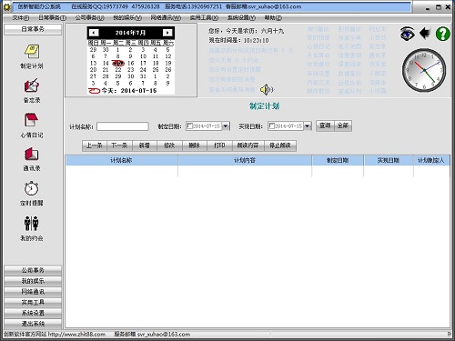Expand the 公司事务 sidebar section
The width and height of the screenshot is (455, 341).
[33, 270]
